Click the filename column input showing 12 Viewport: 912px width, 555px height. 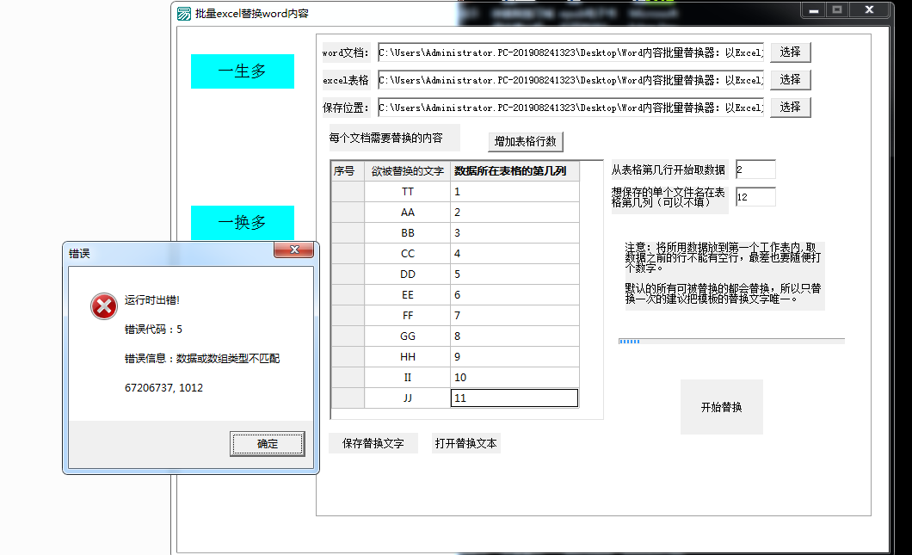click(x=755, y=198)
